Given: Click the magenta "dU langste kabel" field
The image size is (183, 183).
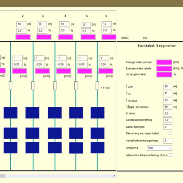Looking at the screenshot, I should [x=164, y=74].
